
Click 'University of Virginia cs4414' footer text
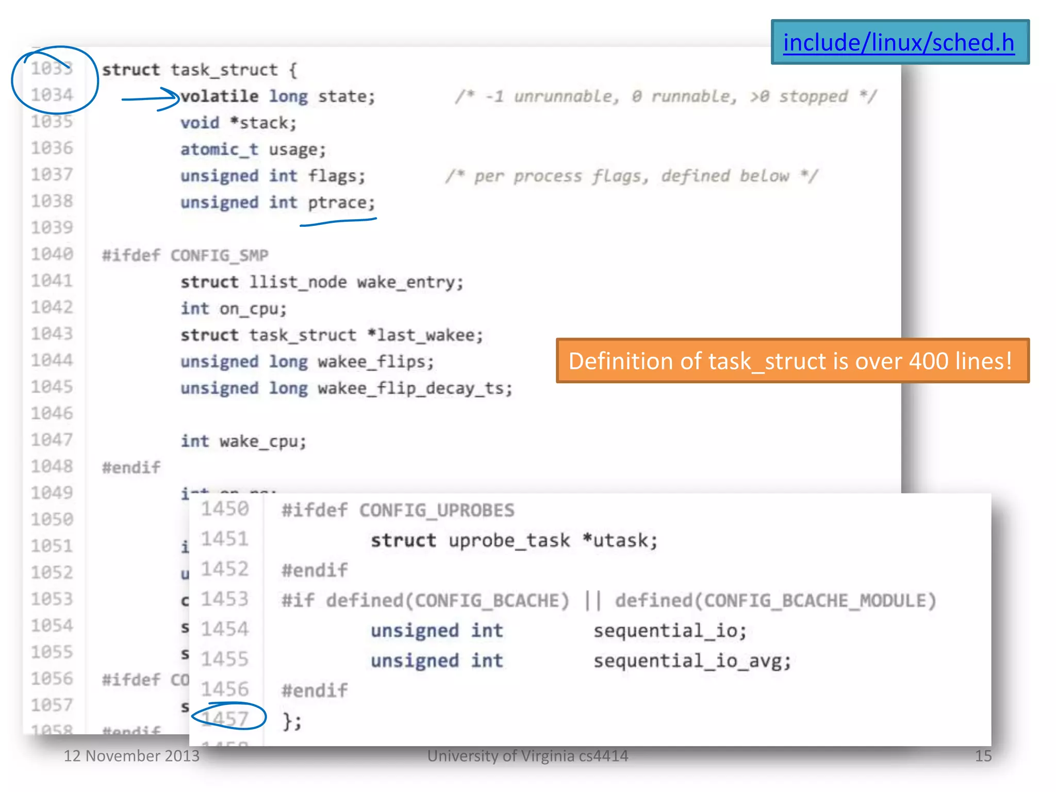pos(527,756)
